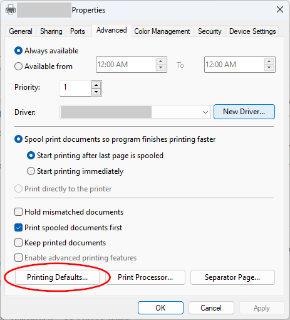Viewport: 290px width, 320px height.
Task: Click Cancel to discard changes
Action: point(211,308)
